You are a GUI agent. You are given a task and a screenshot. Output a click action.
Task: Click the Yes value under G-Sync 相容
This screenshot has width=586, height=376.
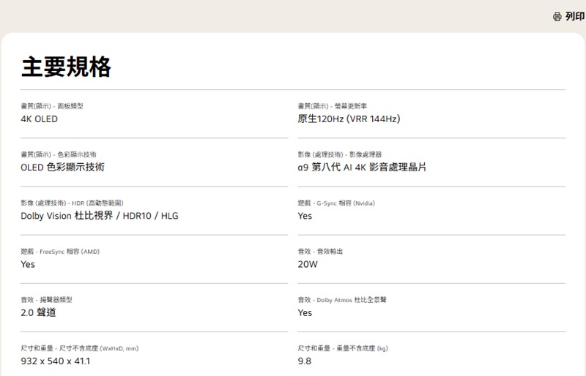click(x=305, y=216)
